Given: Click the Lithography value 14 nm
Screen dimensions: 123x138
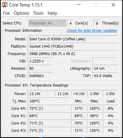Looking at the screenshot, I should click(105, 68).
